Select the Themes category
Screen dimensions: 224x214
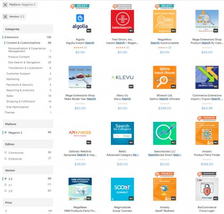[x=10, y=112]
